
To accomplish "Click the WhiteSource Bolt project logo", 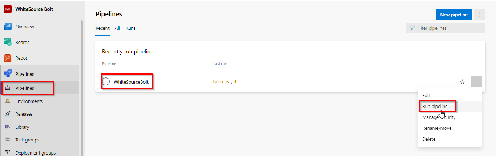I will (x=7, y=9).
